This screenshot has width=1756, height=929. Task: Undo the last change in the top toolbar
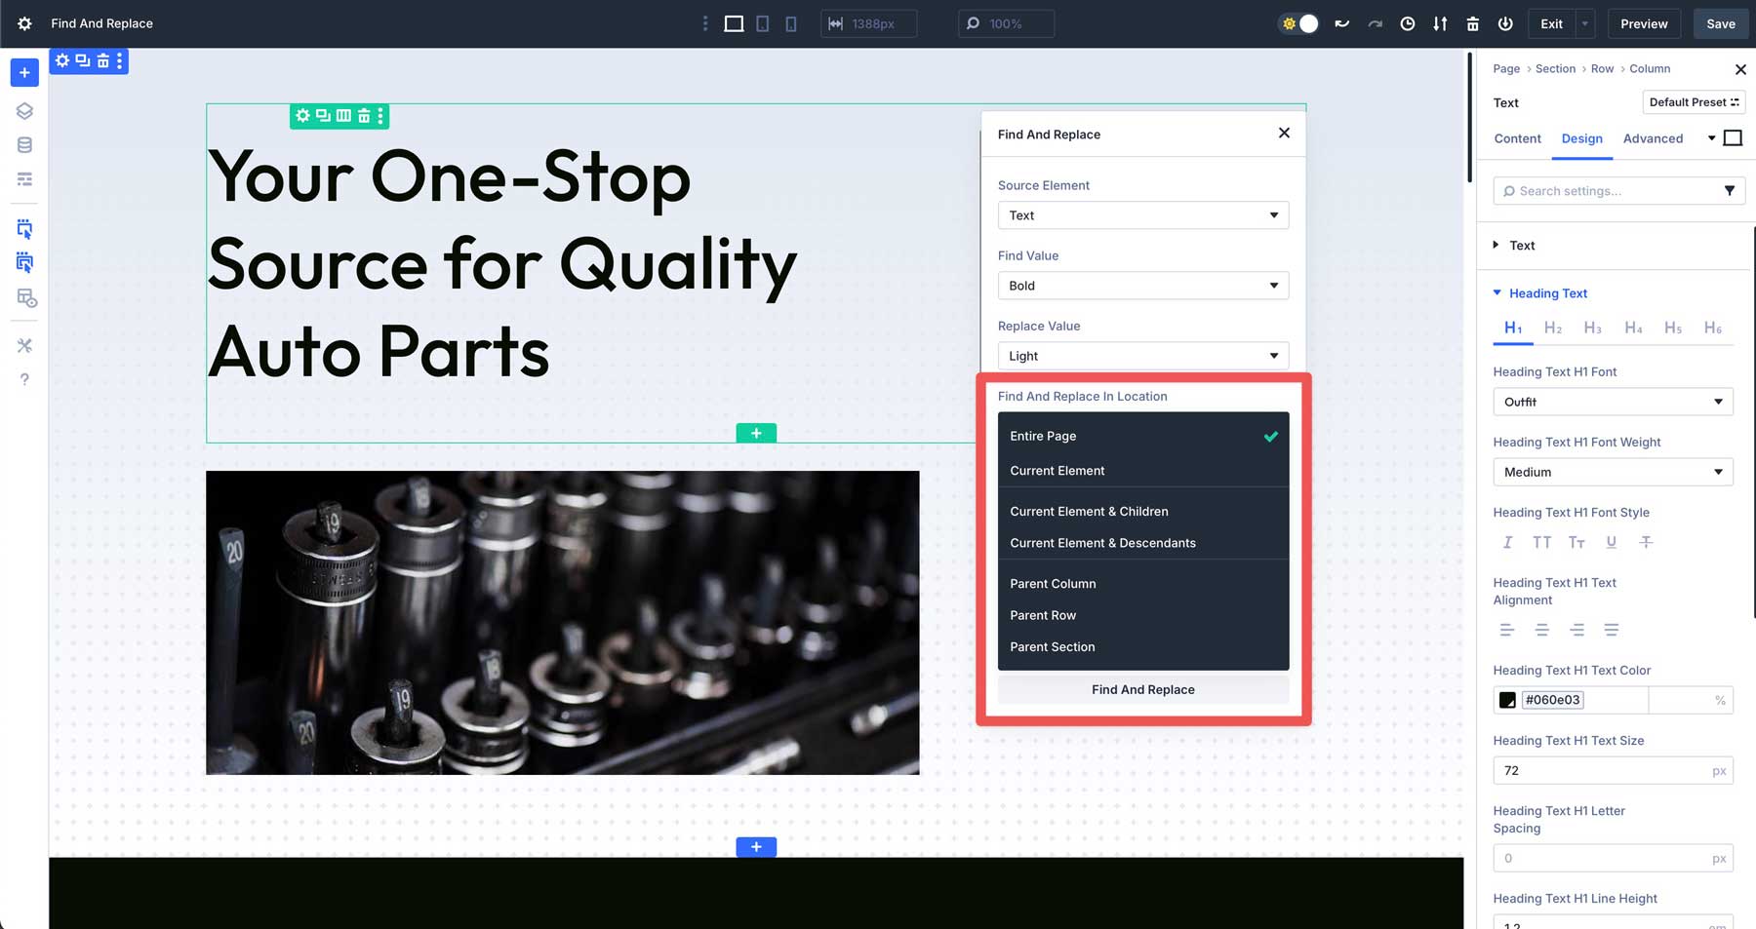(x=1341, y=23)
